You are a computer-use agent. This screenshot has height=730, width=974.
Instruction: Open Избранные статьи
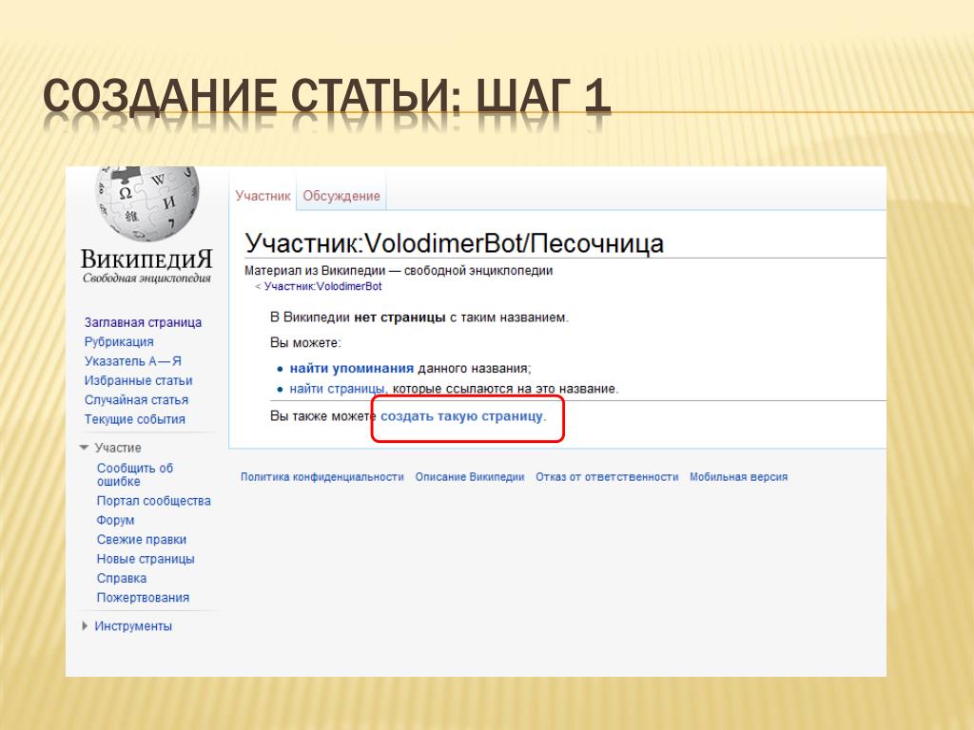(139, 380)
